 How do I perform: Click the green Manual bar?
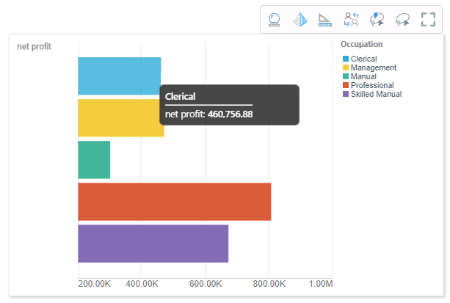coord(94,159)
